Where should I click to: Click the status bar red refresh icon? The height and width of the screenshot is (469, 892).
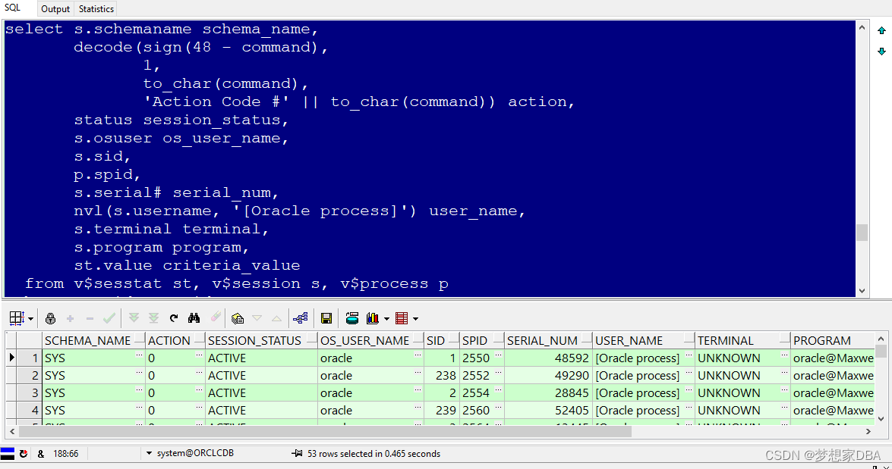(24, 454)
